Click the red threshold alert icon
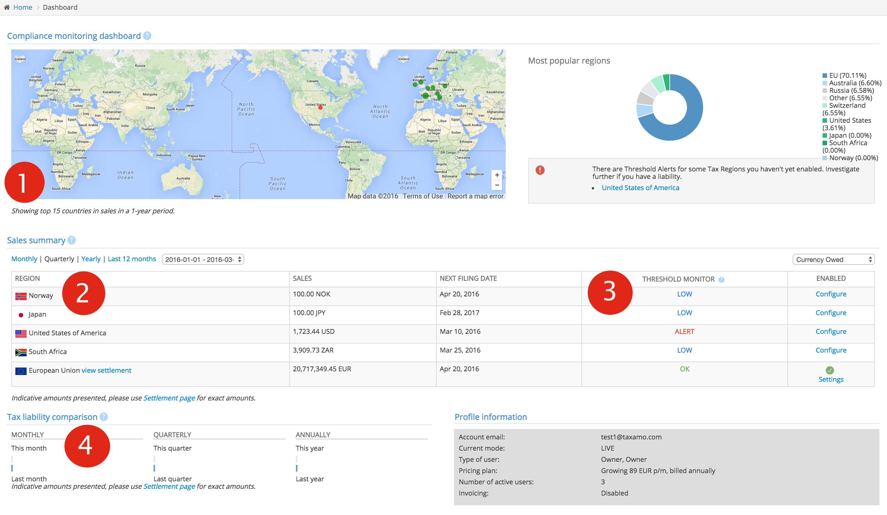Screen dimensions: 887x515 [x=540, y=170]
